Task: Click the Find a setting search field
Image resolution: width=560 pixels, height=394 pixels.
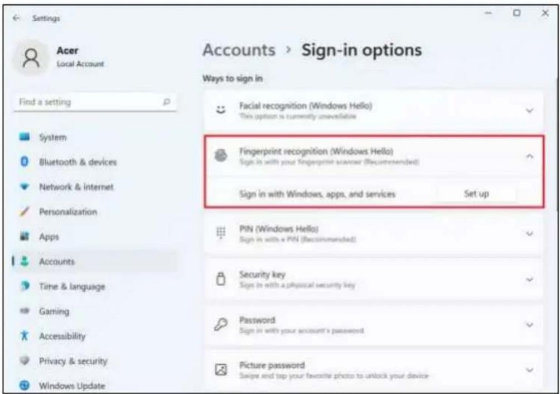Action: 95,102
